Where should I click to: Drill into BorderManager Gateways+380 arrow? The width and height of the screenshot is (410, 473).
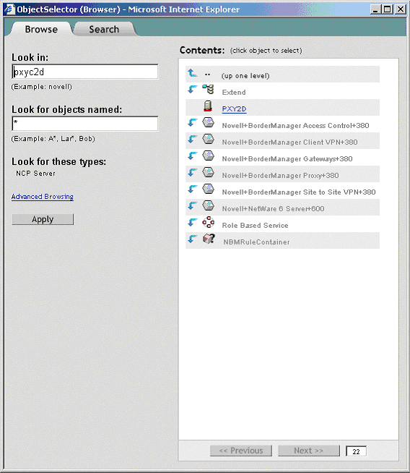[x=192, y=156]
